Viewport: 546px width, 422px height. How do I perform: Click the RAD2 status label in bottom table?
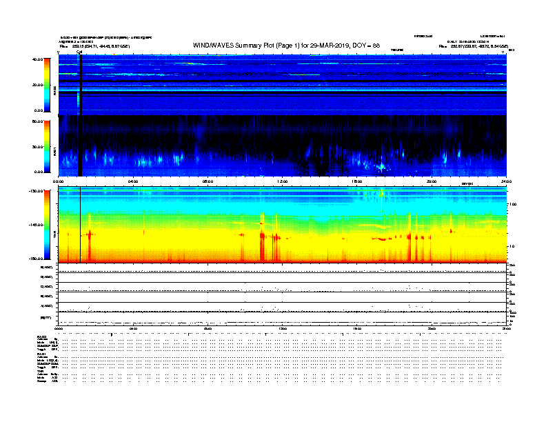[41, 337]
